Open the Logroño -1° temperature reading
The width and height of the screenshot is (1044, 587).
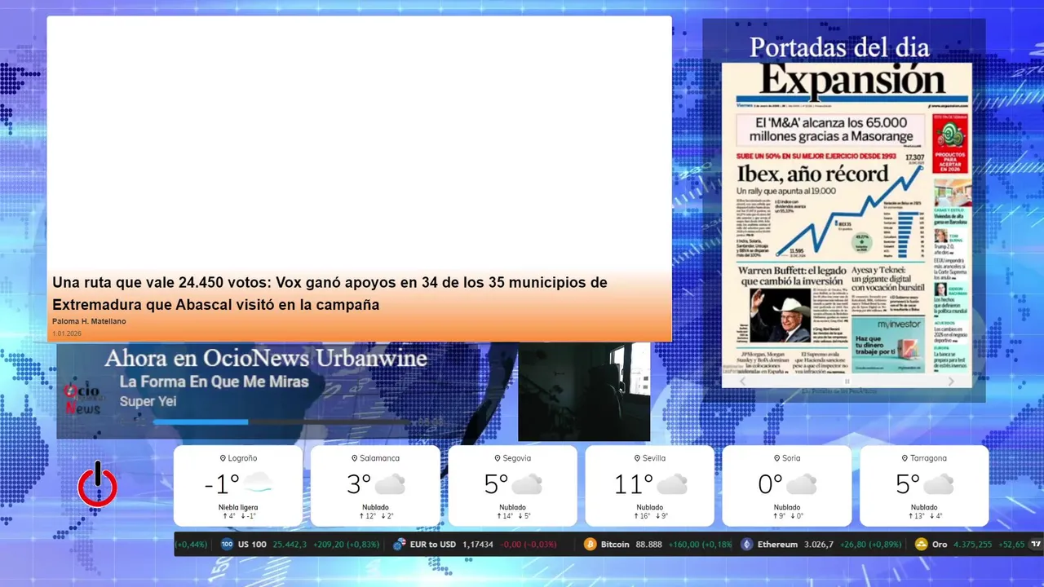pos(222,484)
